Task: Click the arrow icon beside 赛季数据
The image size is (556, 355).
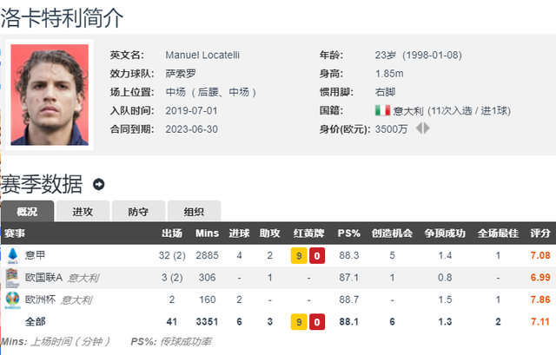Action: 99,184
